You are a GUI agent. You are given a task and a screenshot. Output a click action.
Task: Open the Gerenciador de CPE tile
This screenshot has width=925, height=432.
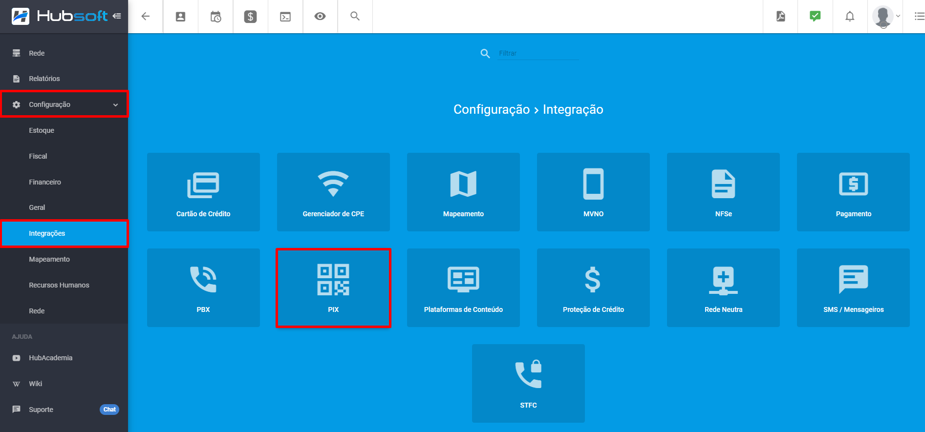coord(333,192)
